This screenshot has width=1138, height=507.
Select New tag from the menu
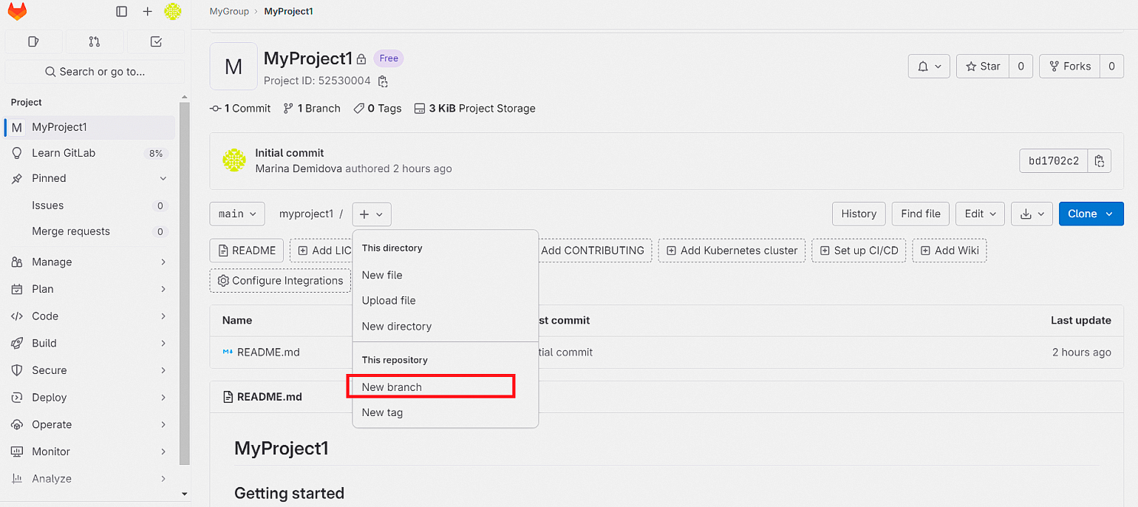[x=446, y=412]
